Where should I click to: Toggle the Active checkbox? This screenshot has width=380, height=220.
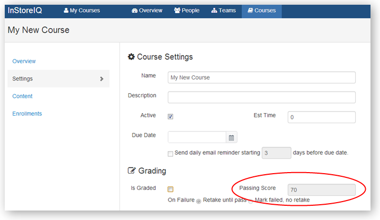(170, 117)
